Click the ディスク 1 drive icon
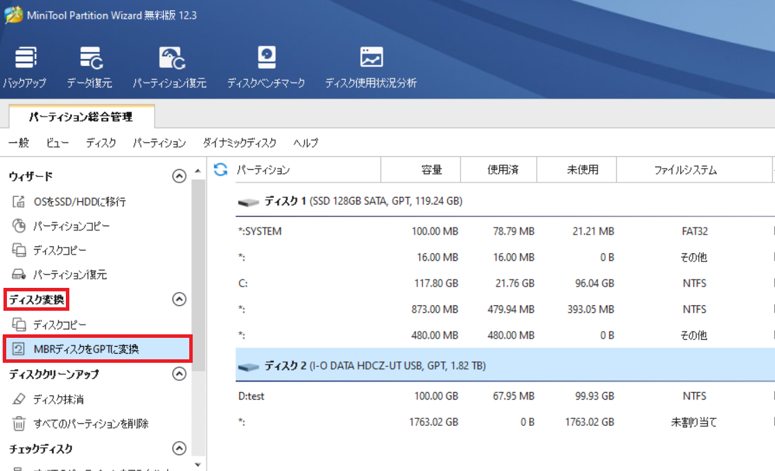Screen dimensions: 775x471 249,202
